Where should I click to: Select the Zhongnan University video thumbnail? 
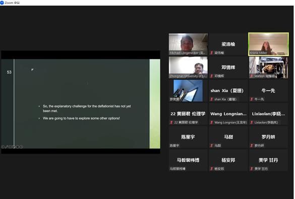188,68
